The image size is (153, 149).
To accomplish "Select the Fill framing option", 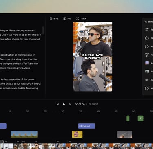I will [67, 18].
